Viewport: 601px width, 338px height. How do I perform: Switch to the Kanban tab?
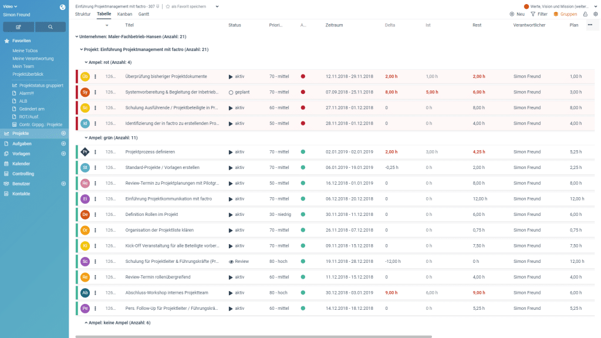(x=124, y=14)
